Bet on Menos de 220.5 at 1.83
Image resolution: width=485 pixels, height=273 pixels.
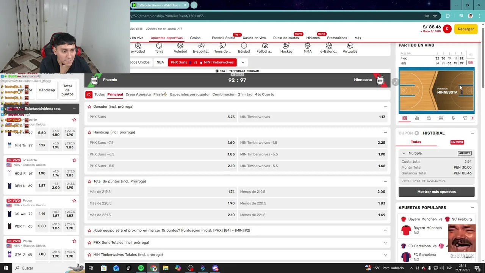pyautogui.click(x=313, y=203)
